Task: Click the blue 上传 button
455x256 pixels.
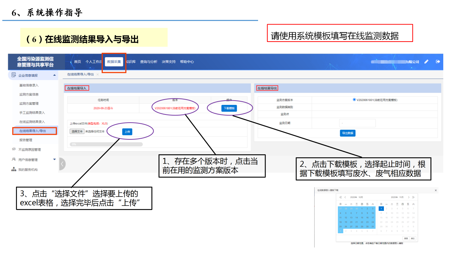Action: tap(127, 132)
